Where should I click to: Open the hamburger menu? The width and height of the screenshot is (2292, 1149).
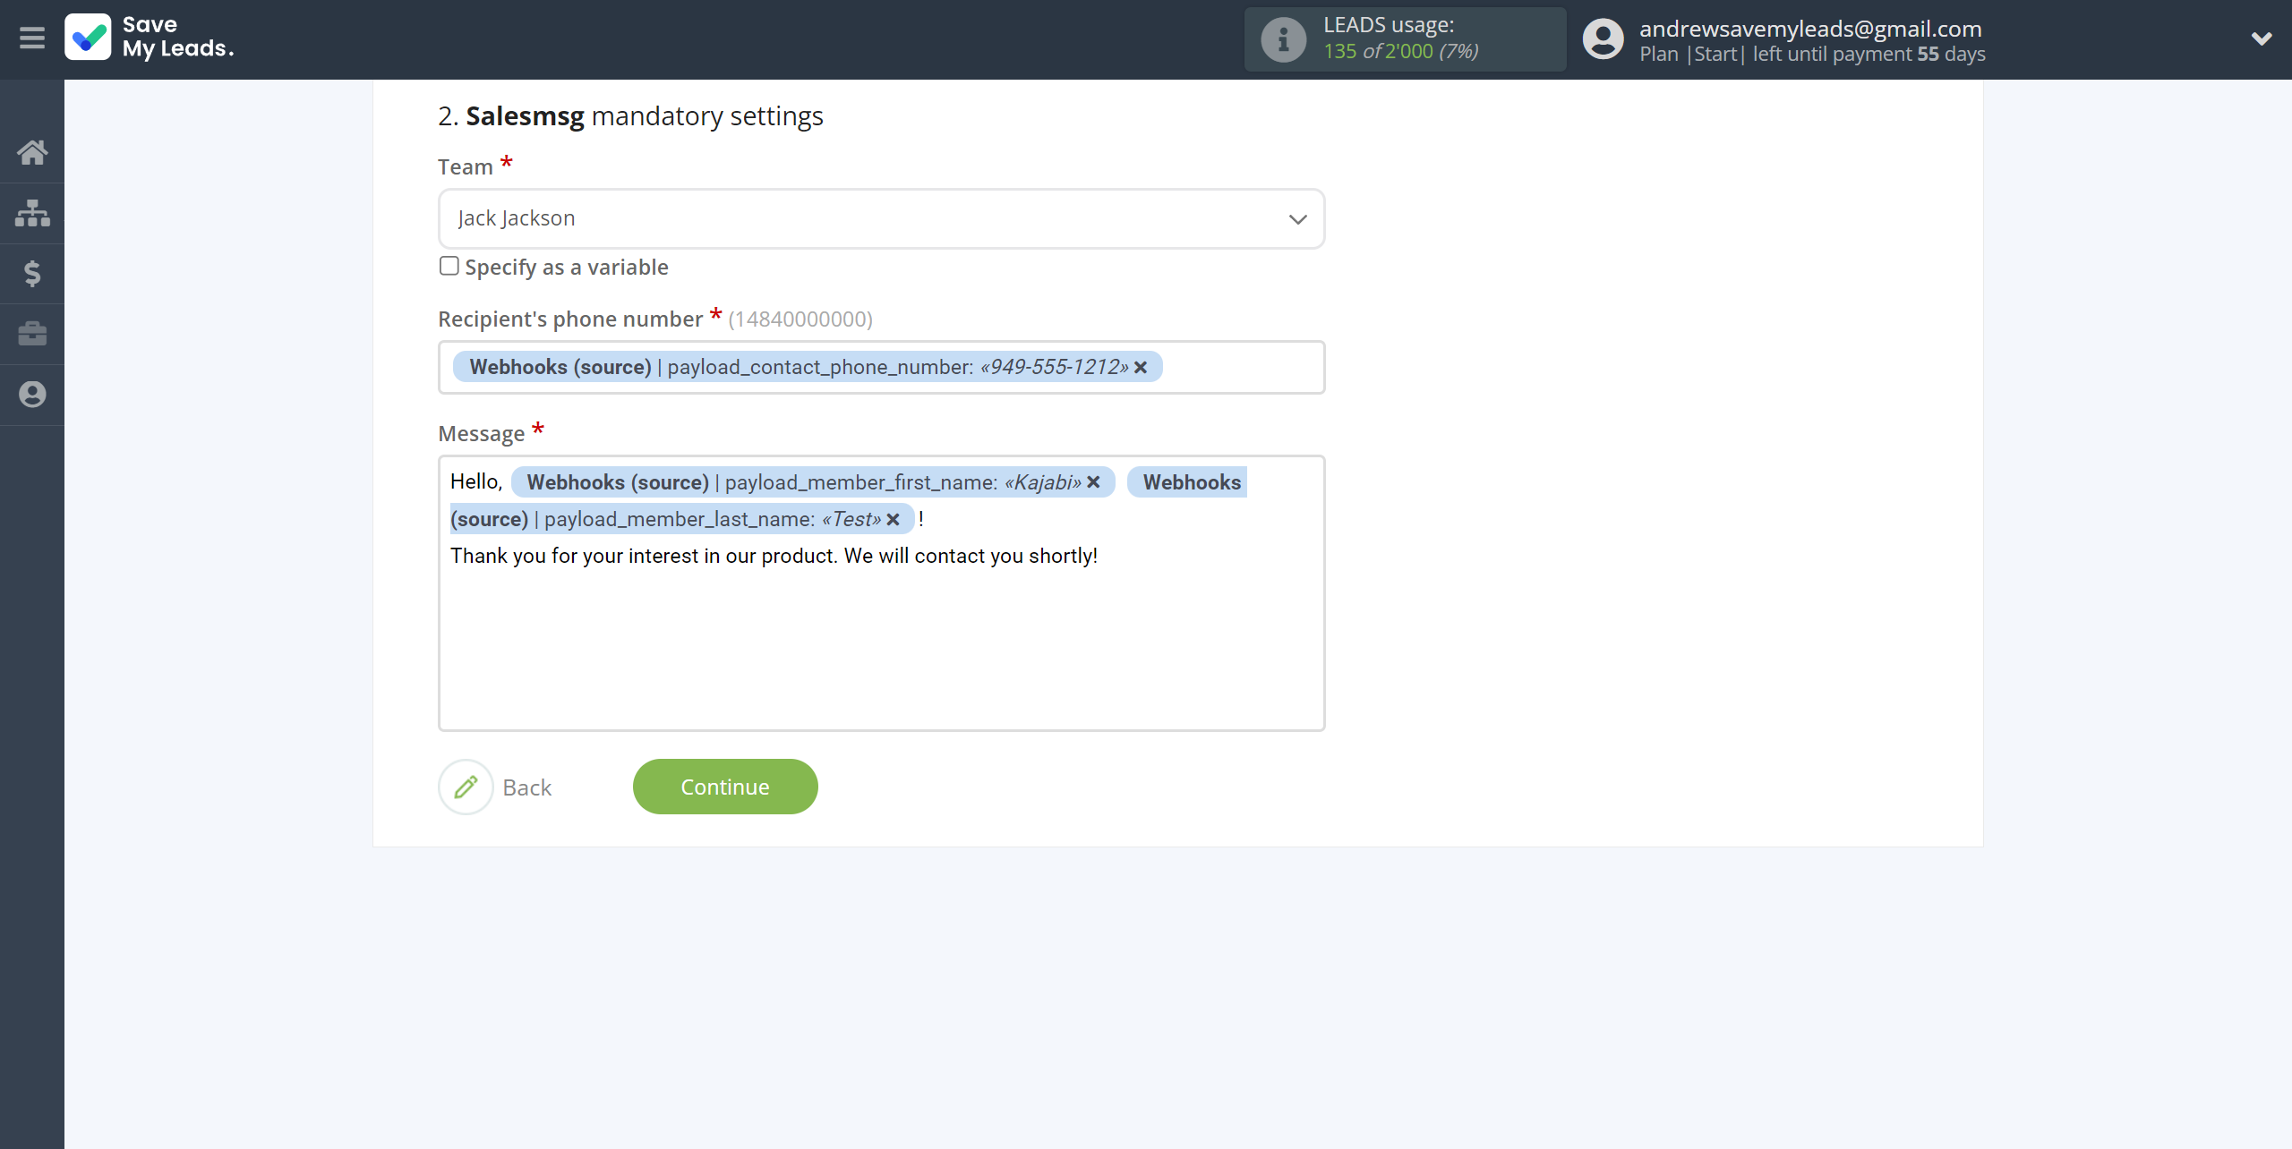(x=32, y=38)
